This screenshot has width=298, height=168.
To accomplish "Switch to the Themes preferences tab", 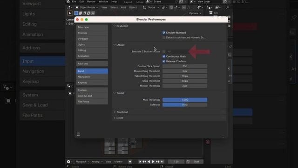I will point(92,33).
